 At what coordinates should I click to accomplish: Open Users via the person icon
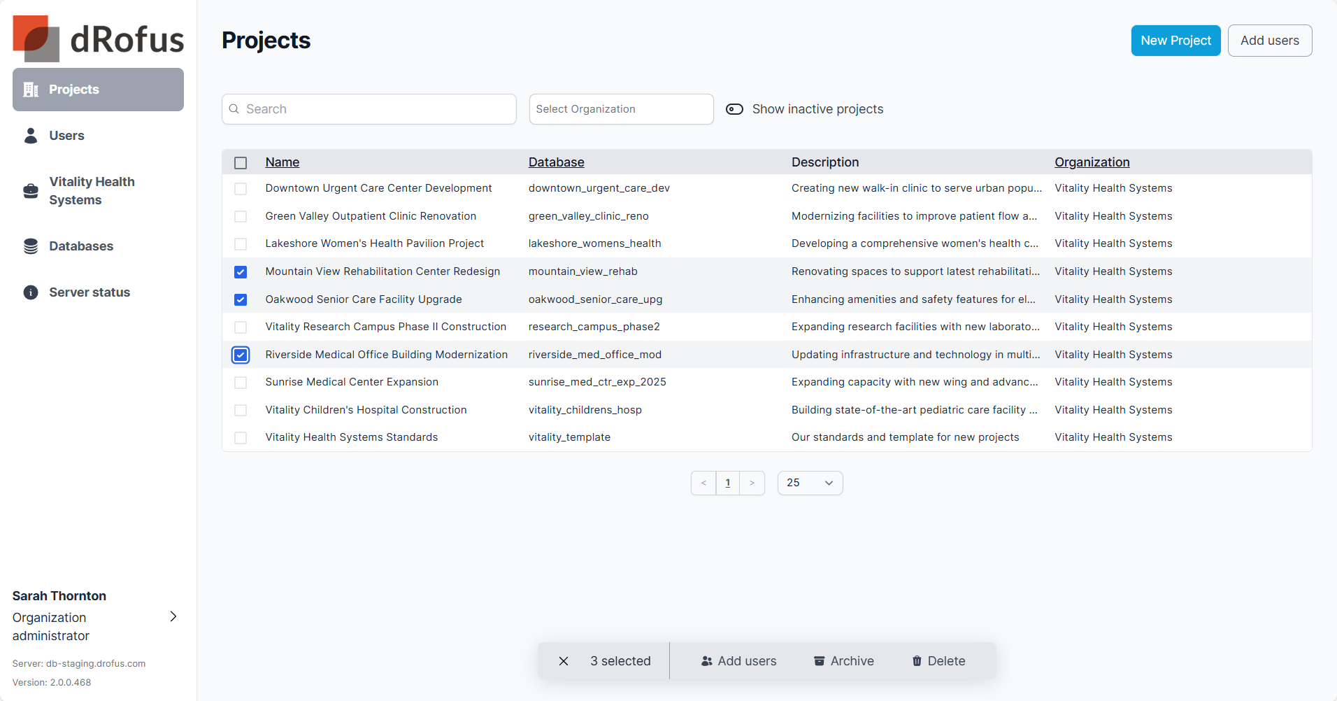click(31, 136)
